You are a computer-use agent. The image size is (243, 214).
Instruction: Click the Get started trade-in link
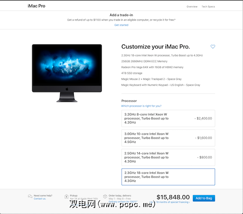(x=121, y=25)
